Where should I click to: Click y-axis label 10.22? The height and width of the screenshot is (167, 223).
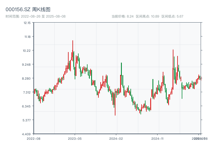(27, 51)
